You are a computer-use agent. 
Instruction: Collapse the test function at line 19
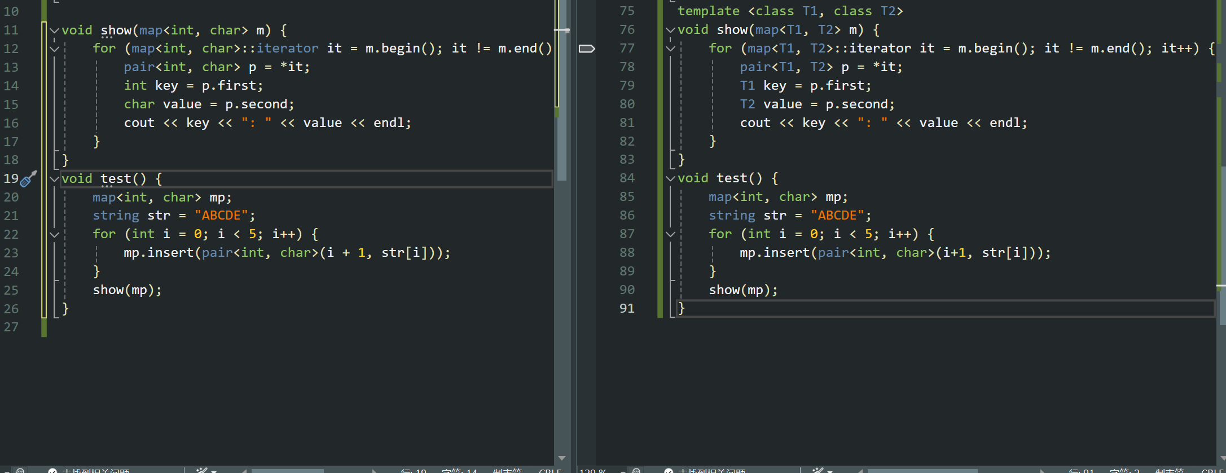point(54,179)
